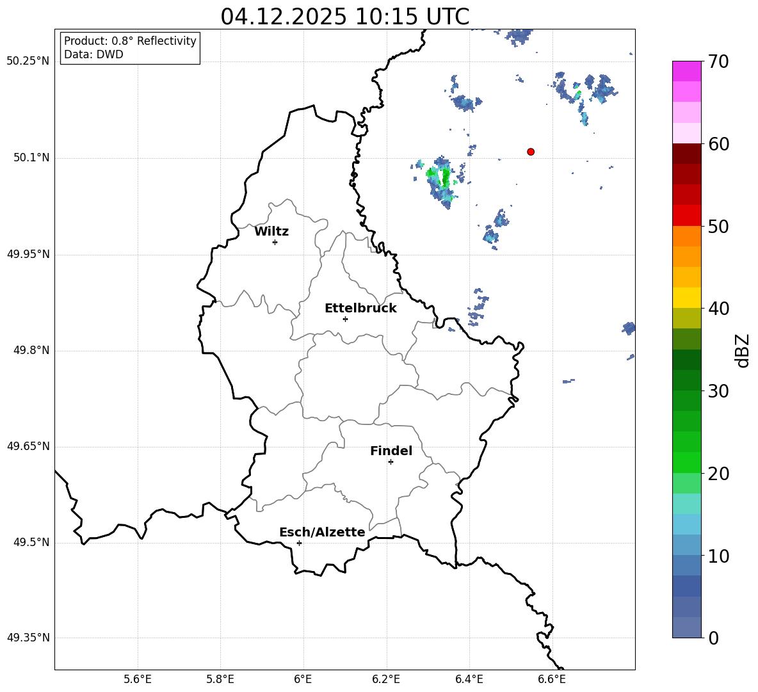Click the colorbar tick value 10
Screen dimensions: 758x692
[718, 556]
